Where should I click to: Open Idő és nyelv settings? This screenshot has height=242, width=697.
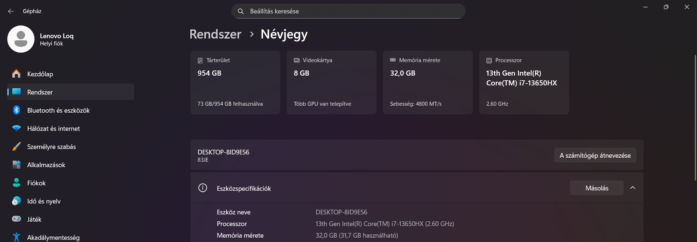(44, 201)
